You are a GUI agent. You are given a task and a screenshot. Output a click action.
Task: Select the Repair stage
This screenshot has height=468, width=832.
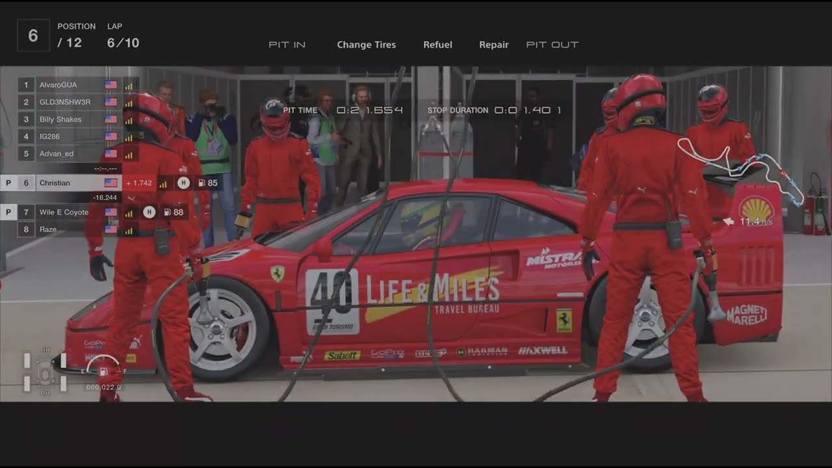[x=493, y=45]
